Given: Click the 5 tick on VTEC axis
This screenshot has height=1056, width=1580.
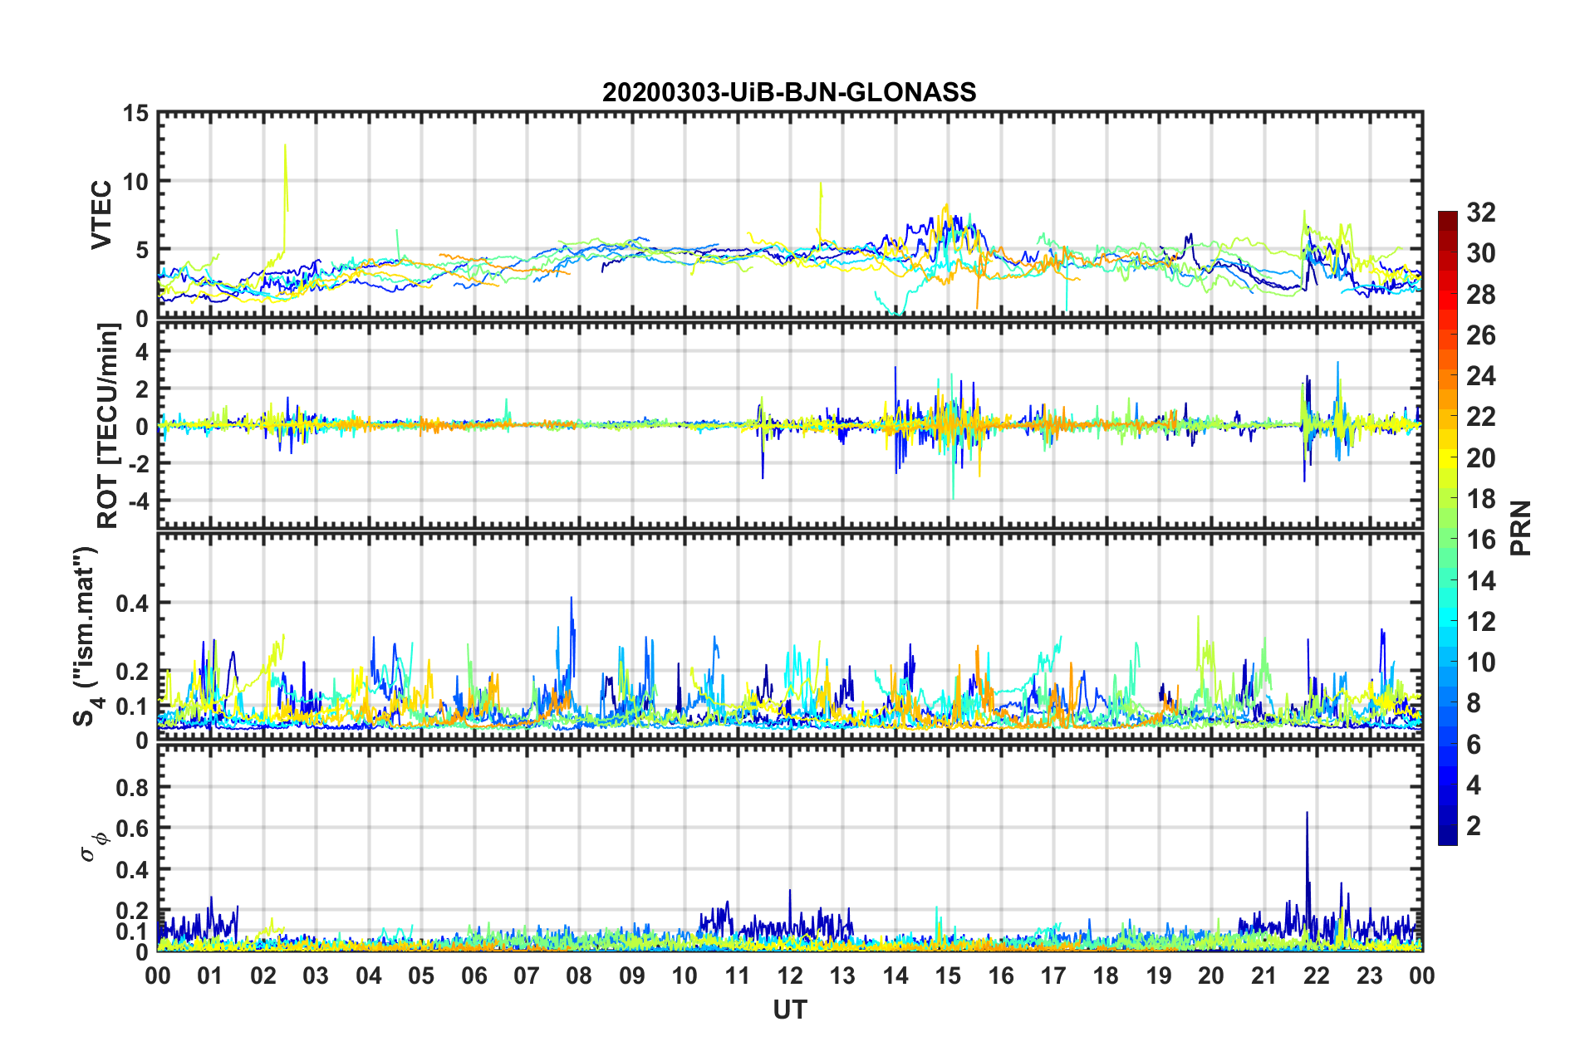Looking at the screenshot, I should tap(142, 250).
